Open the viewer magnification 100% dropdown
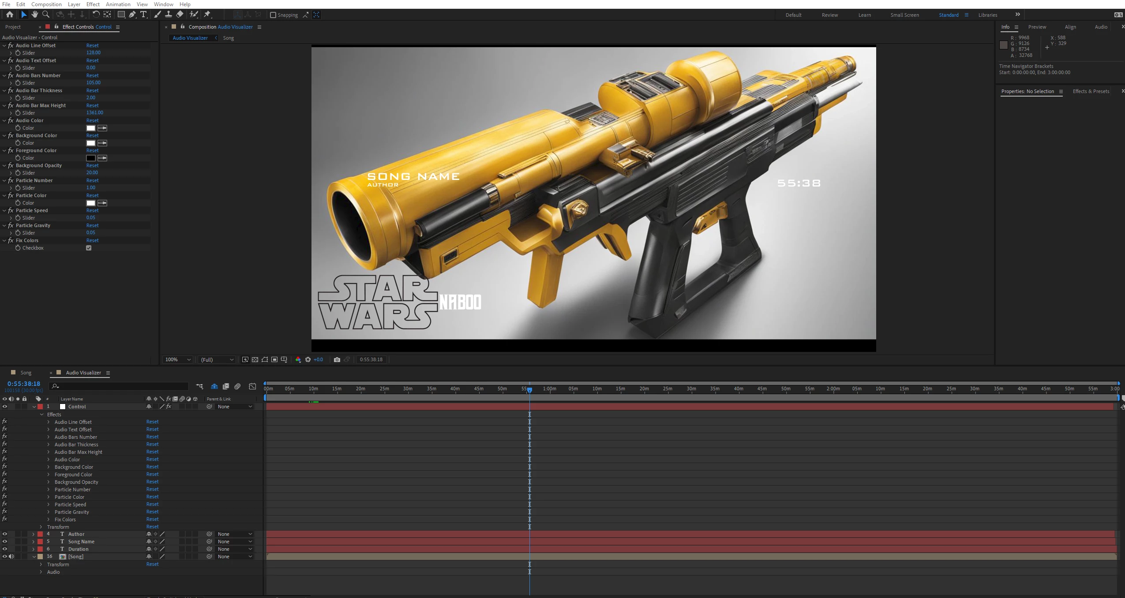Screen dimensions: 1125x598 pyautogui.click(x=178, y=359)
